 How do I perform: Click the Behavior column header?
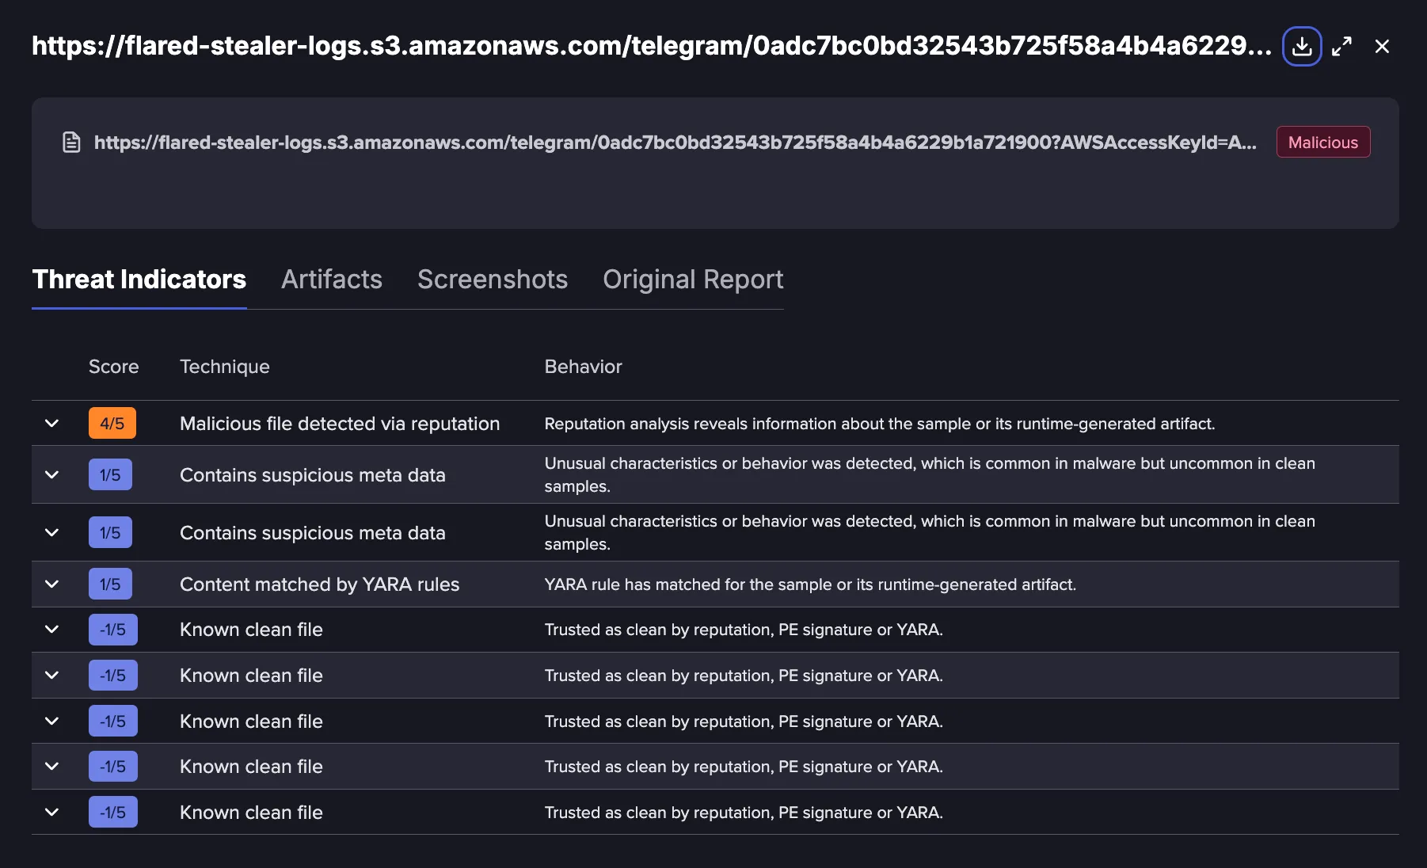(x=583, y=367)
